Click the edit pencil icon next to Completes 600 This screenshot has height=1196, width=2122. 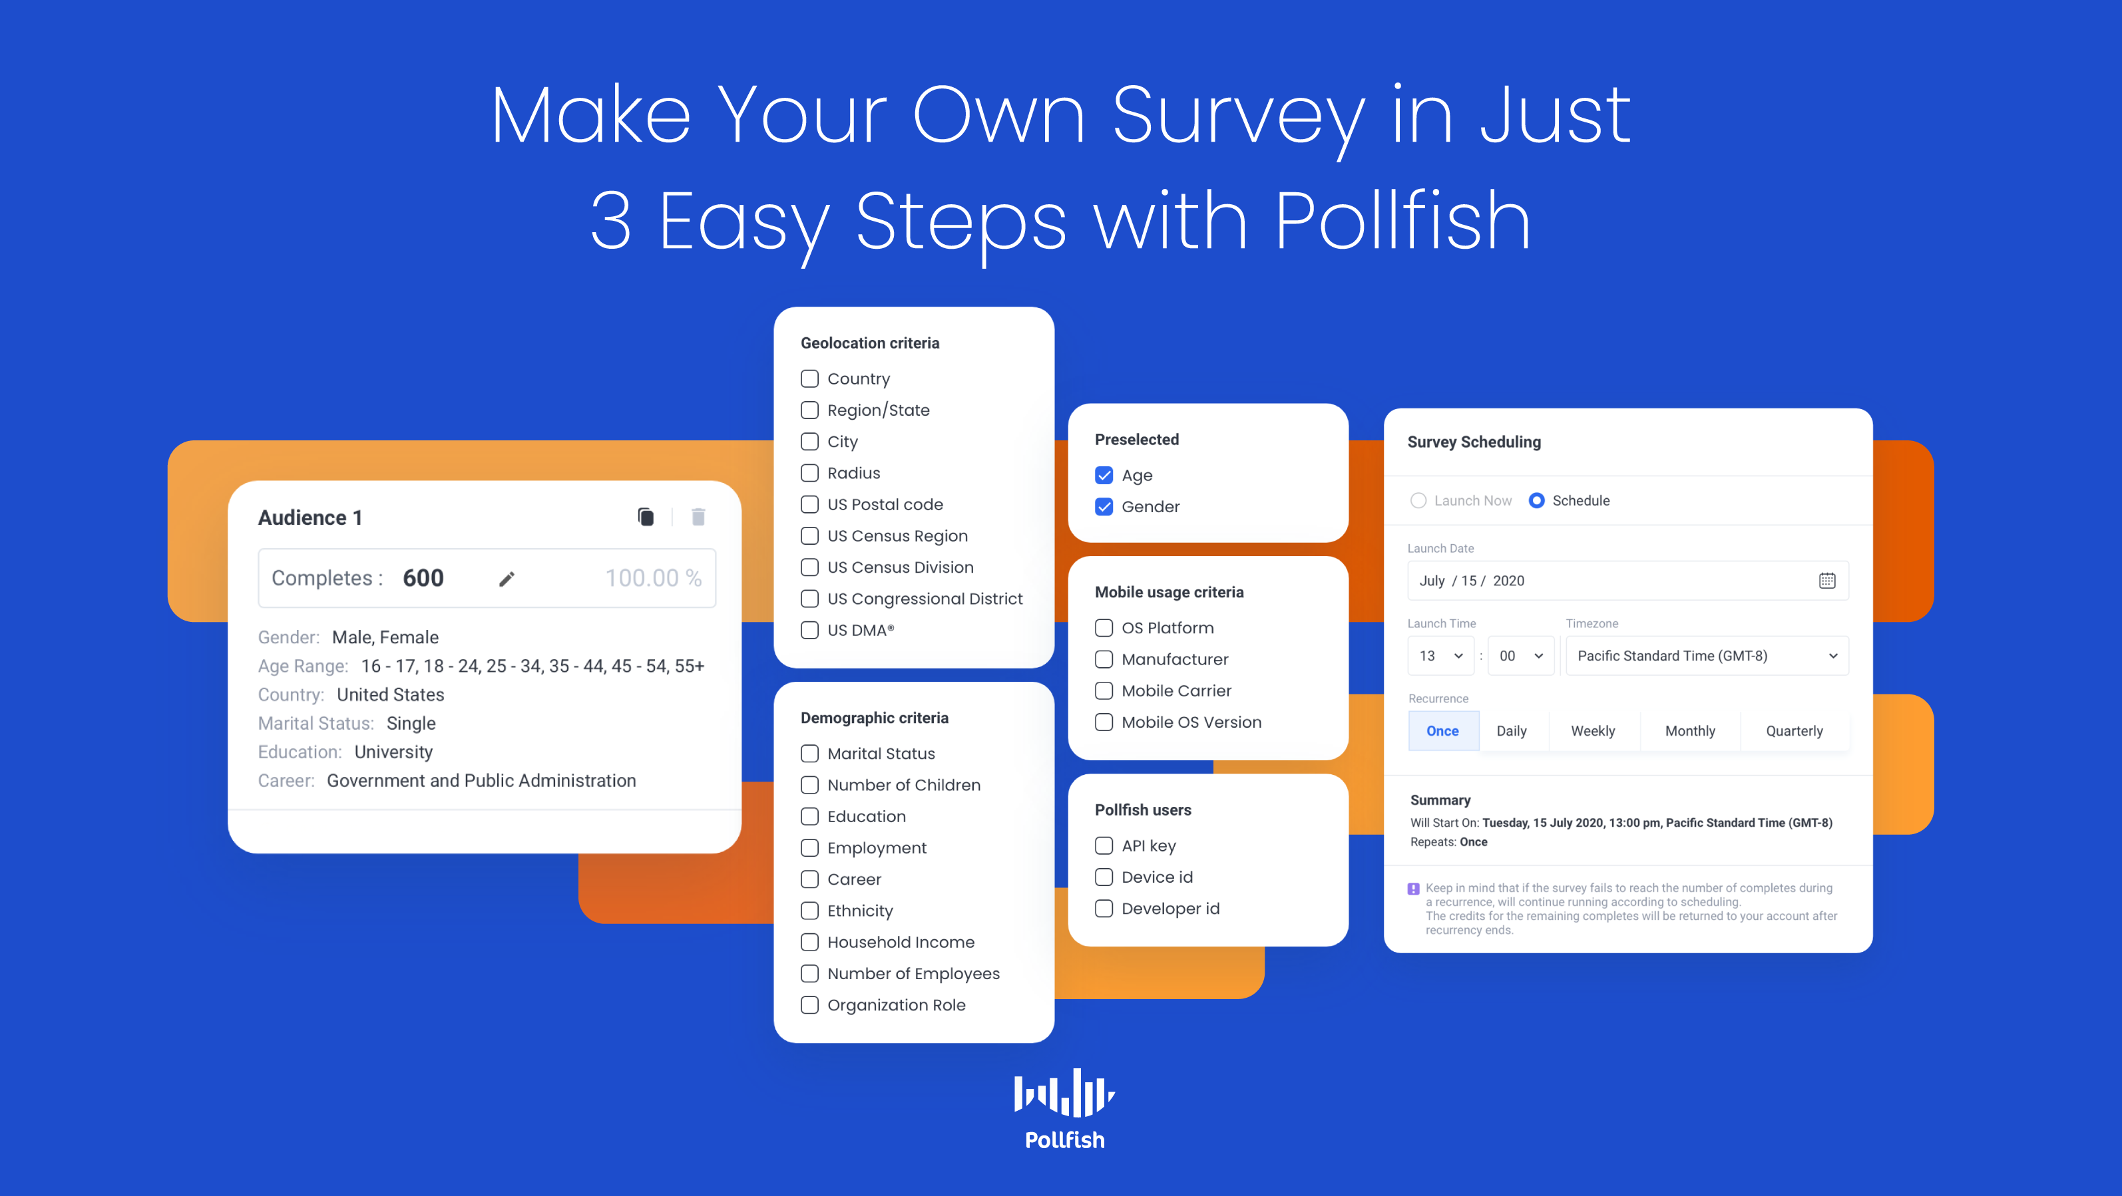[515, 577]
